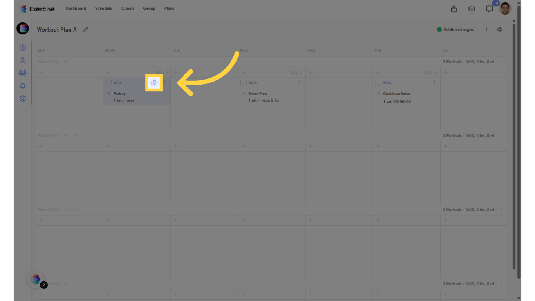This screenshot has height=301, width=535.
Task: Click the Exercise logo
Action: [x=37, y=9]
